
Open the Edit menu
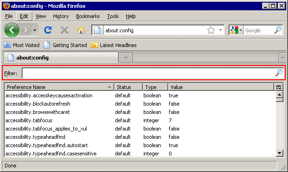tap(24, 16)
